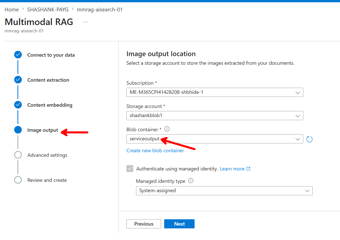Open the ellipsis menu beside Multimodal RAG
Image resolution: width=340 pixels, height=240 pixels.
click(85, 22)
